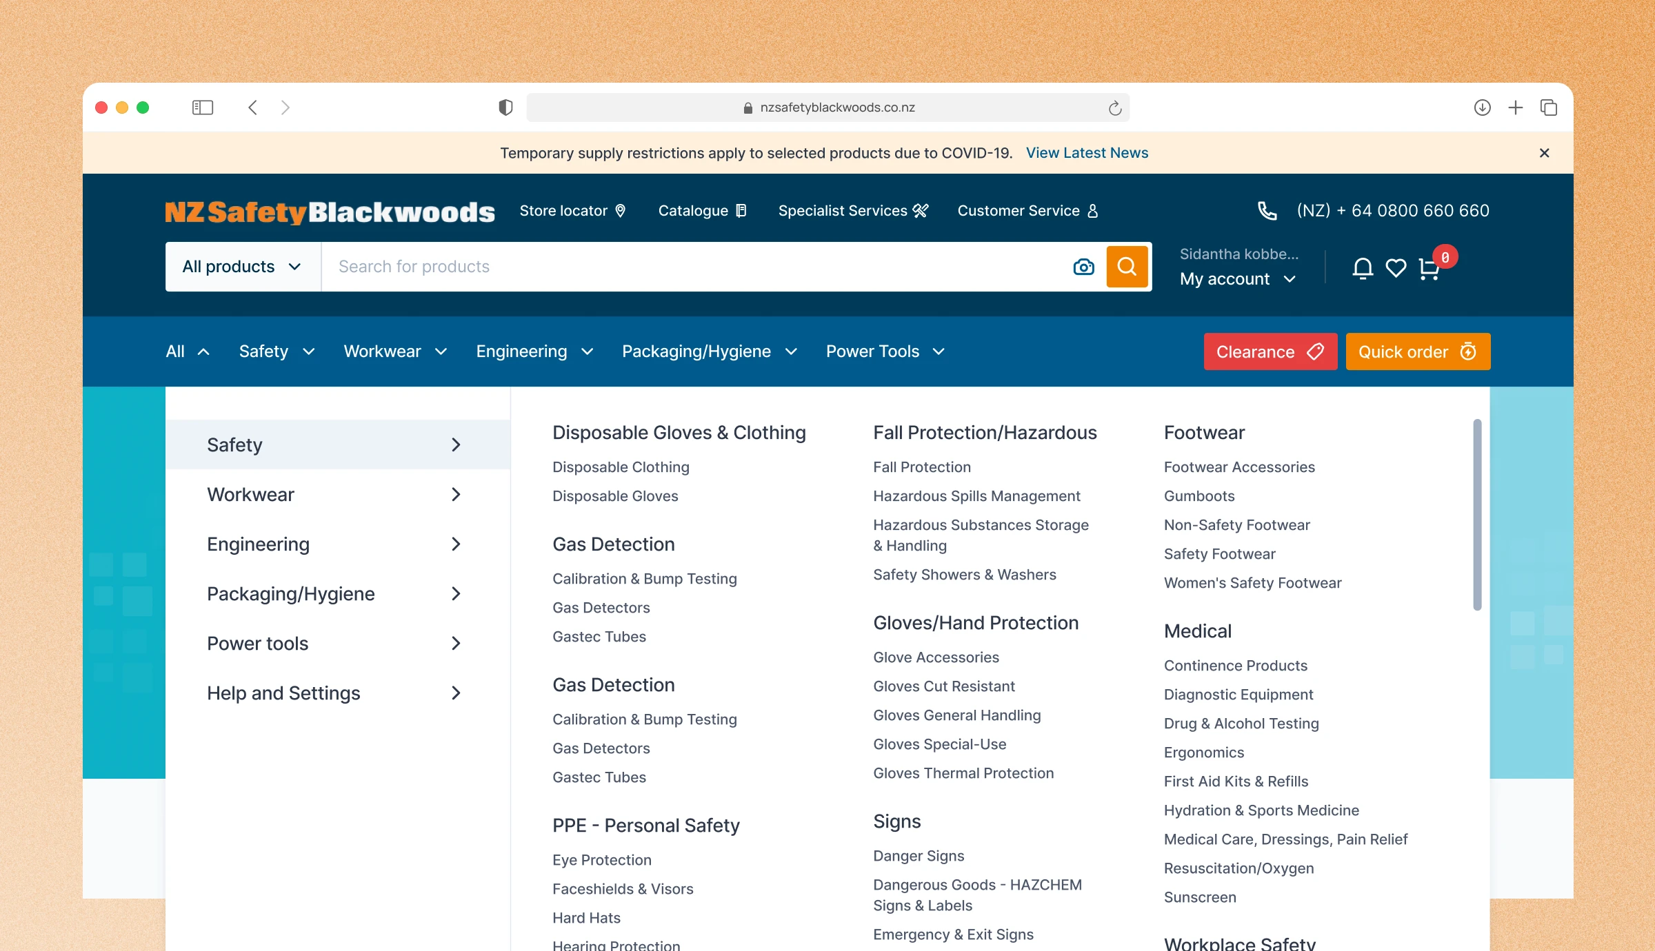The height and width of the screenshot is (951, 1655).
Task: Open Emergency & Exit Signs
Action: coord(953,934)
